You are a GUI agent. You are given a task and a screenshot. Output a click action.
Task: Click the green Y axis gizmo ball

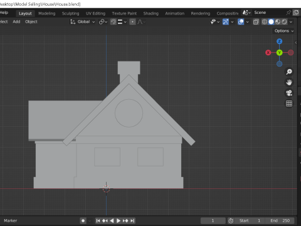coord(280,53)
